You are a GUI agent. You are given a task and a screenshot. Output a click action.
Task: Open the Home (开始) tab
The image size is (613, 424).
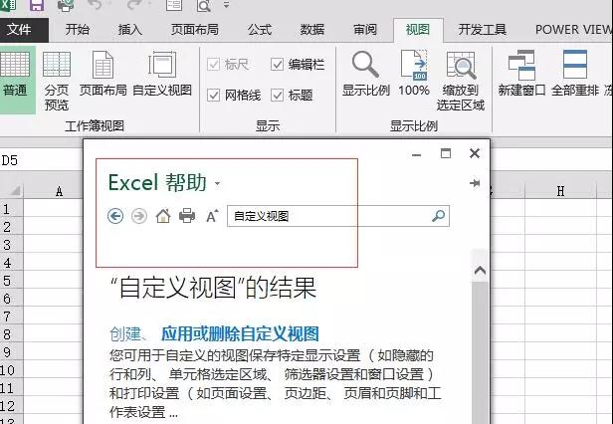(x=77, y=30)
